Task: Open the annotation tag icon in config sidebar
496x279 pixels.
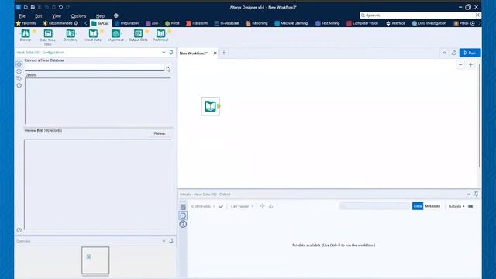Action: click(19, 78)
